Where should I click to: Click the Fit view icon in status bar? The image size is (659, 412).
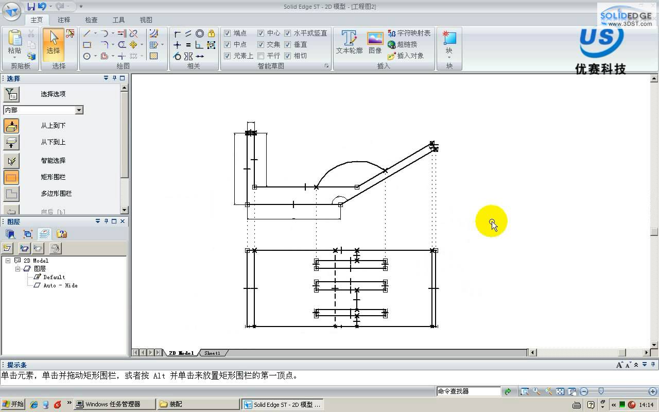pos(560,391)
